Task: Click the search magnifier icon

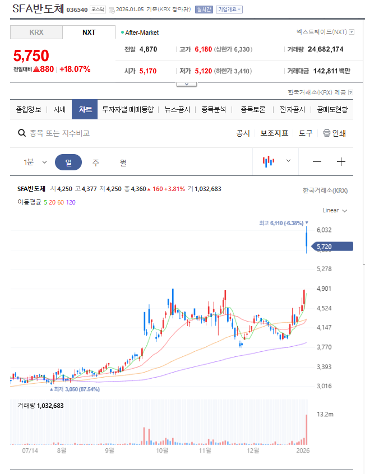Action: [x=22, y=133]
